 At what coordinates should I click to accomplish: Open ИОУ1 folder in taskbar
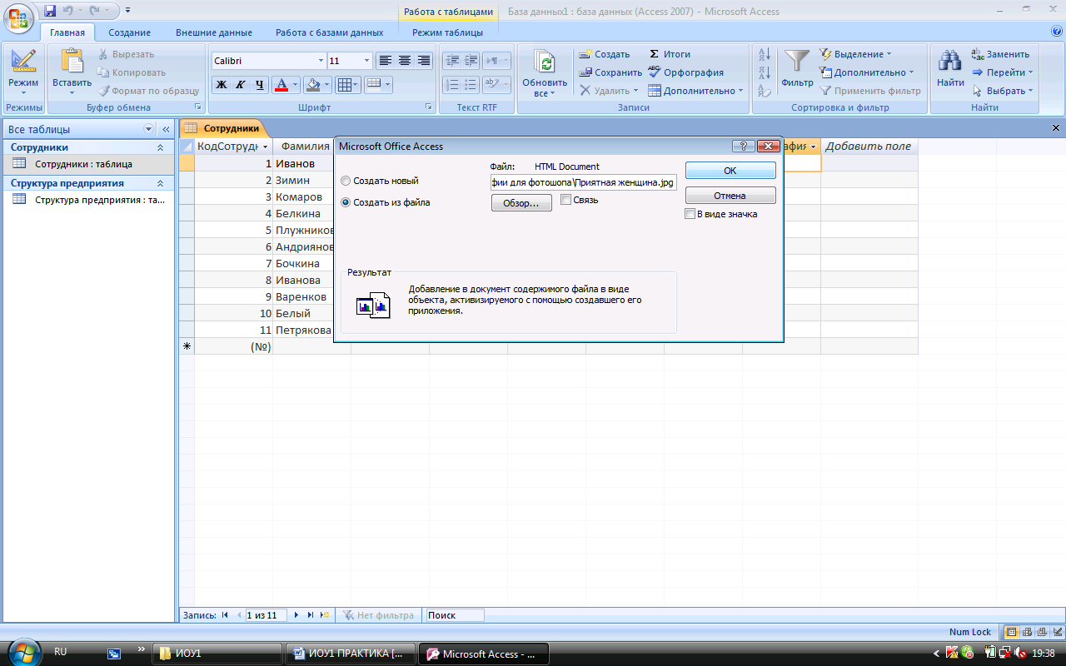(x=217, y=654)
